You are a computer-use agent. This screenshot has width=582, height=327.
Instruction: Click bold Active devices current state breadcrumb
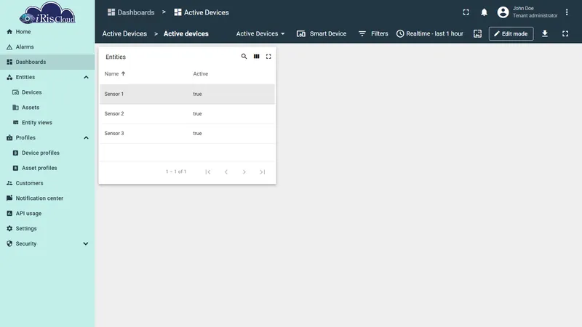(x=186, y=33)
